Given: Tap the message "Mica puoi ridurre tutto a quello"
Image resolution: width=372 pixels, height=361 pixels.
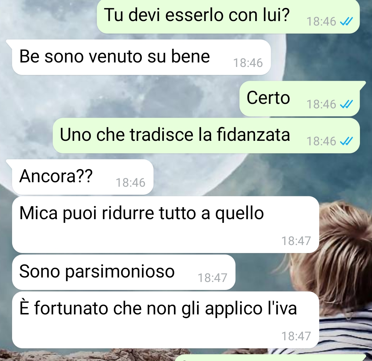Looking at the screenshot, I should pos(166,225).
